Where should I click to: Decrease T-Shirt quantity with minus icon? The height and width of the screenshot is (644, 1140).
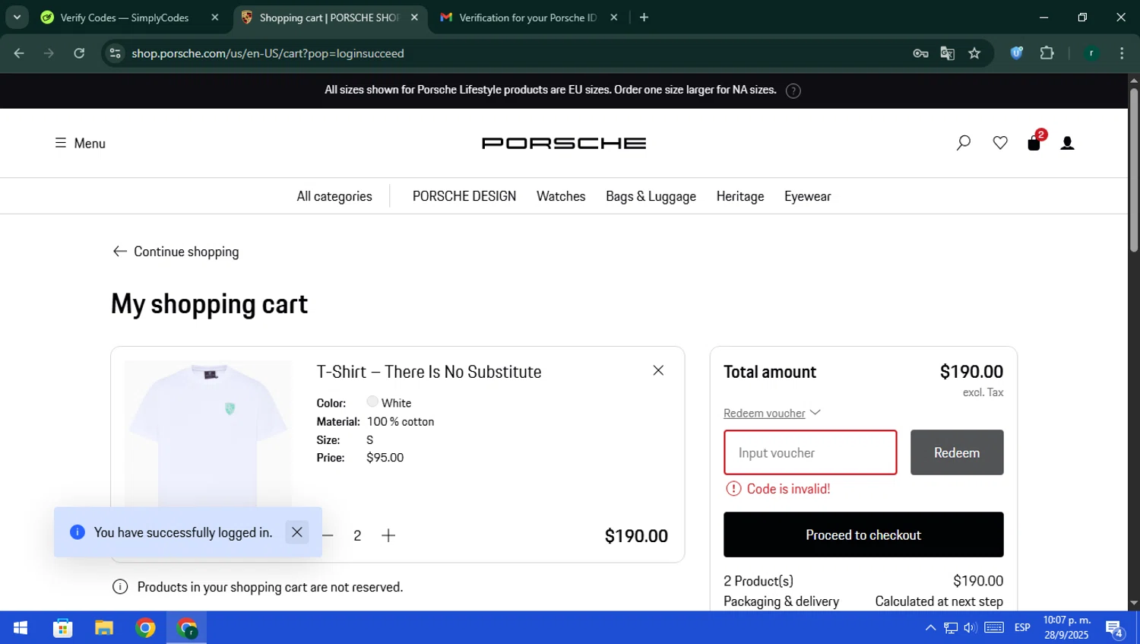click(x=328, y=535)
